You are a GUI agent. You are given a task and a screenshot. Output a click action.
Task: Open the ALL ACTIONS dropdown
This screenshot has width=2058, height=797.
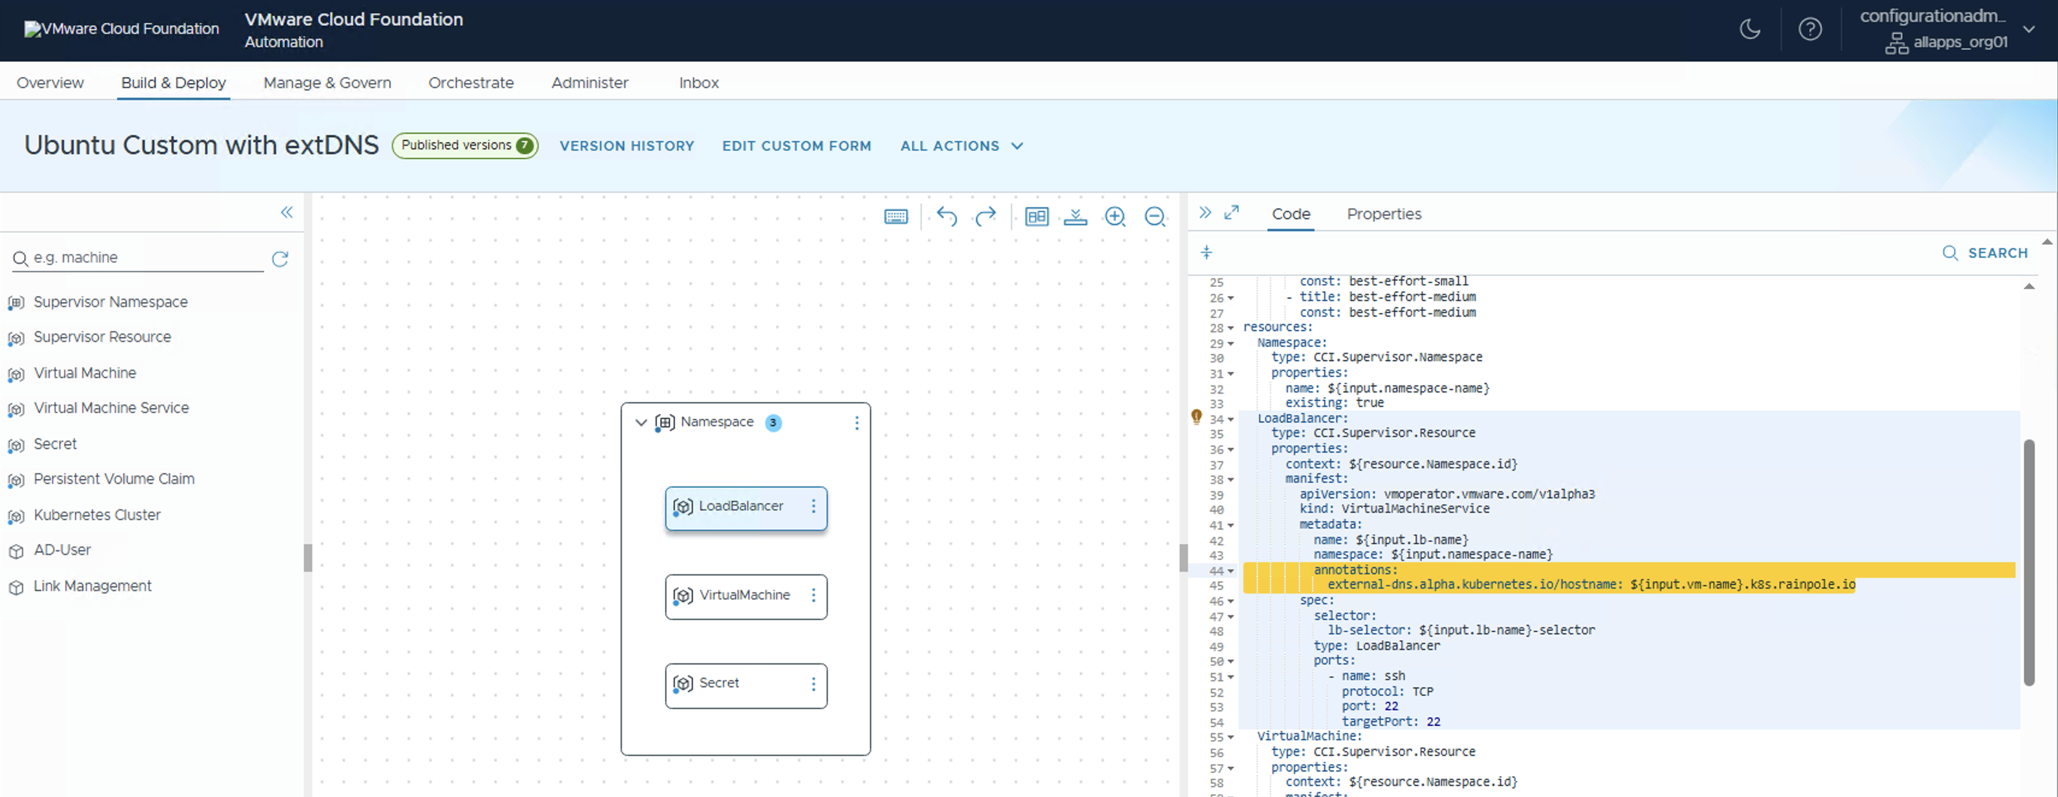click(x=961, y=146)
